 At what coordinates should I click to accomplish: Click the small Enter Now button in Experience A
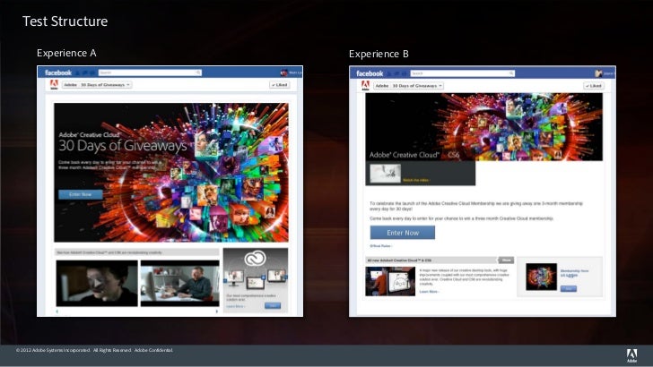[81, 194]
